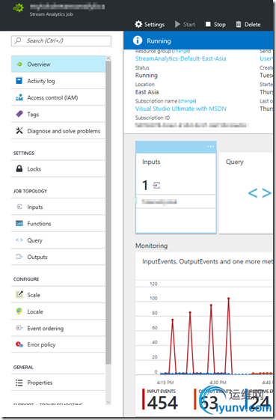Click the Stream Analytics job logo icon

tap(19, 7)
